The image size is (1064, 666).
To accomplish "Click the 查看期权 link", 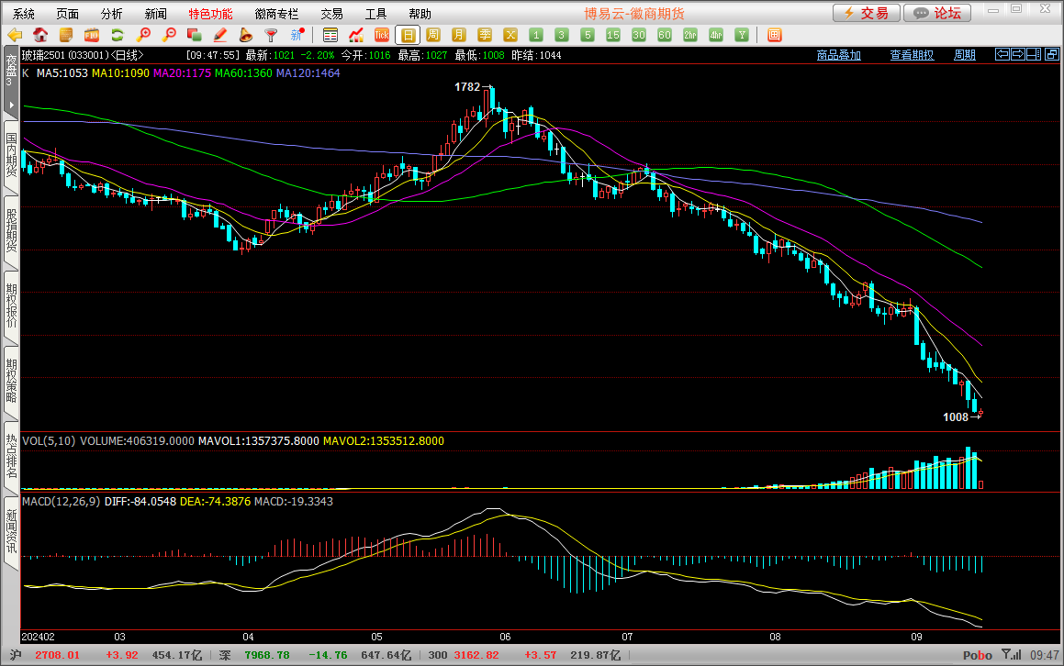I will (x=911, y=55).
